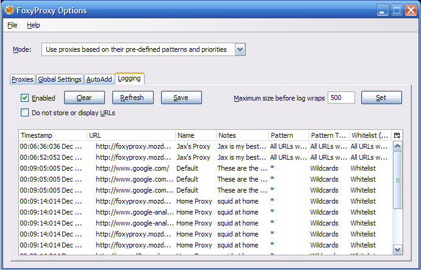Click the 'Pattern T...' column header
The width and height of the screenshot is (421, 270).
329,135
